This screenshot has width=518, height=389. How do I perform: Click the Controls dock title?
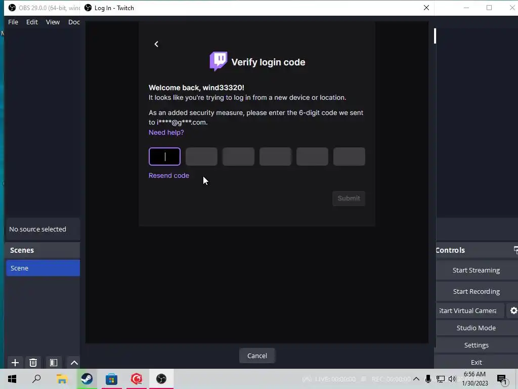click(x=450, y=250)
